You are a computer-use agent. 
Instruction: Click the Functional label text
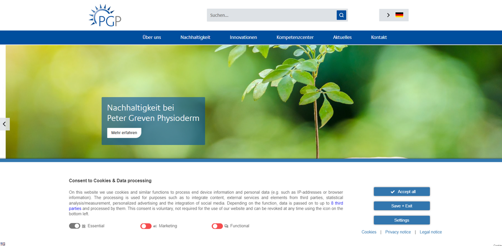point(240,226)
